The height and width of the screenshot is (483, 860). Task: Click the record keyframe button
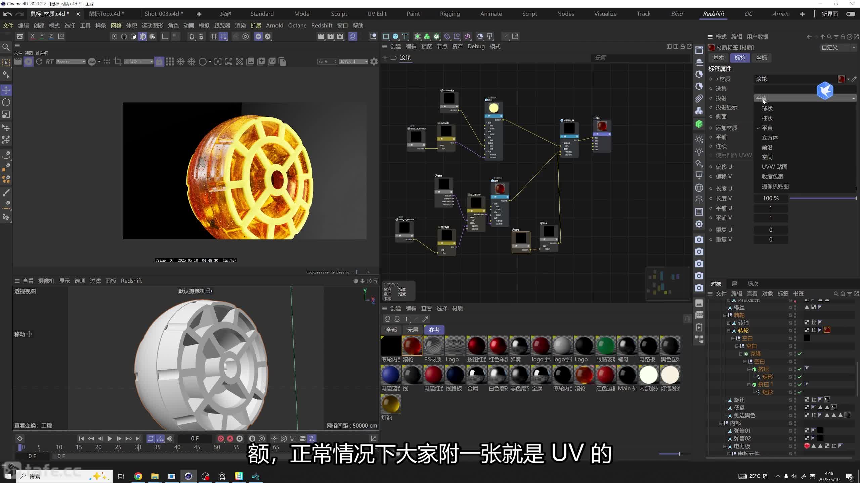(x=221, y=438)
